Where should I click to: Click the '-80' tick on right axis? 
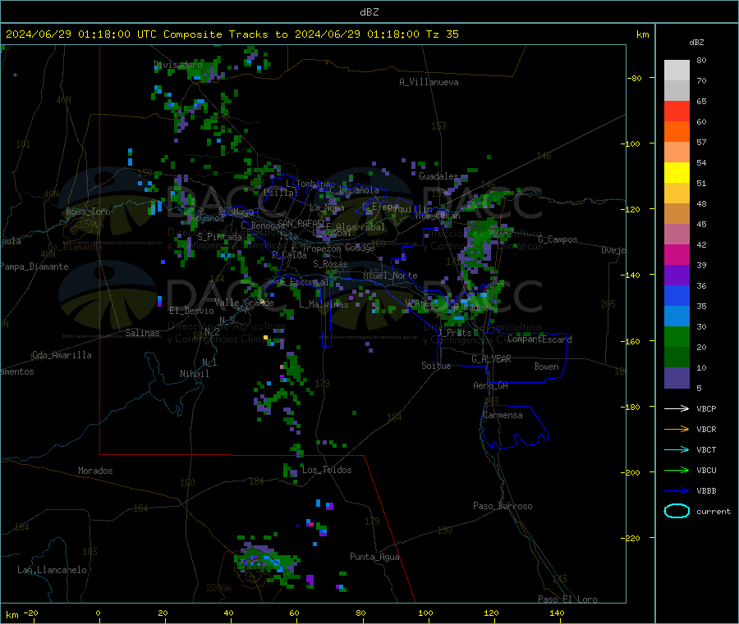(635, 78)
